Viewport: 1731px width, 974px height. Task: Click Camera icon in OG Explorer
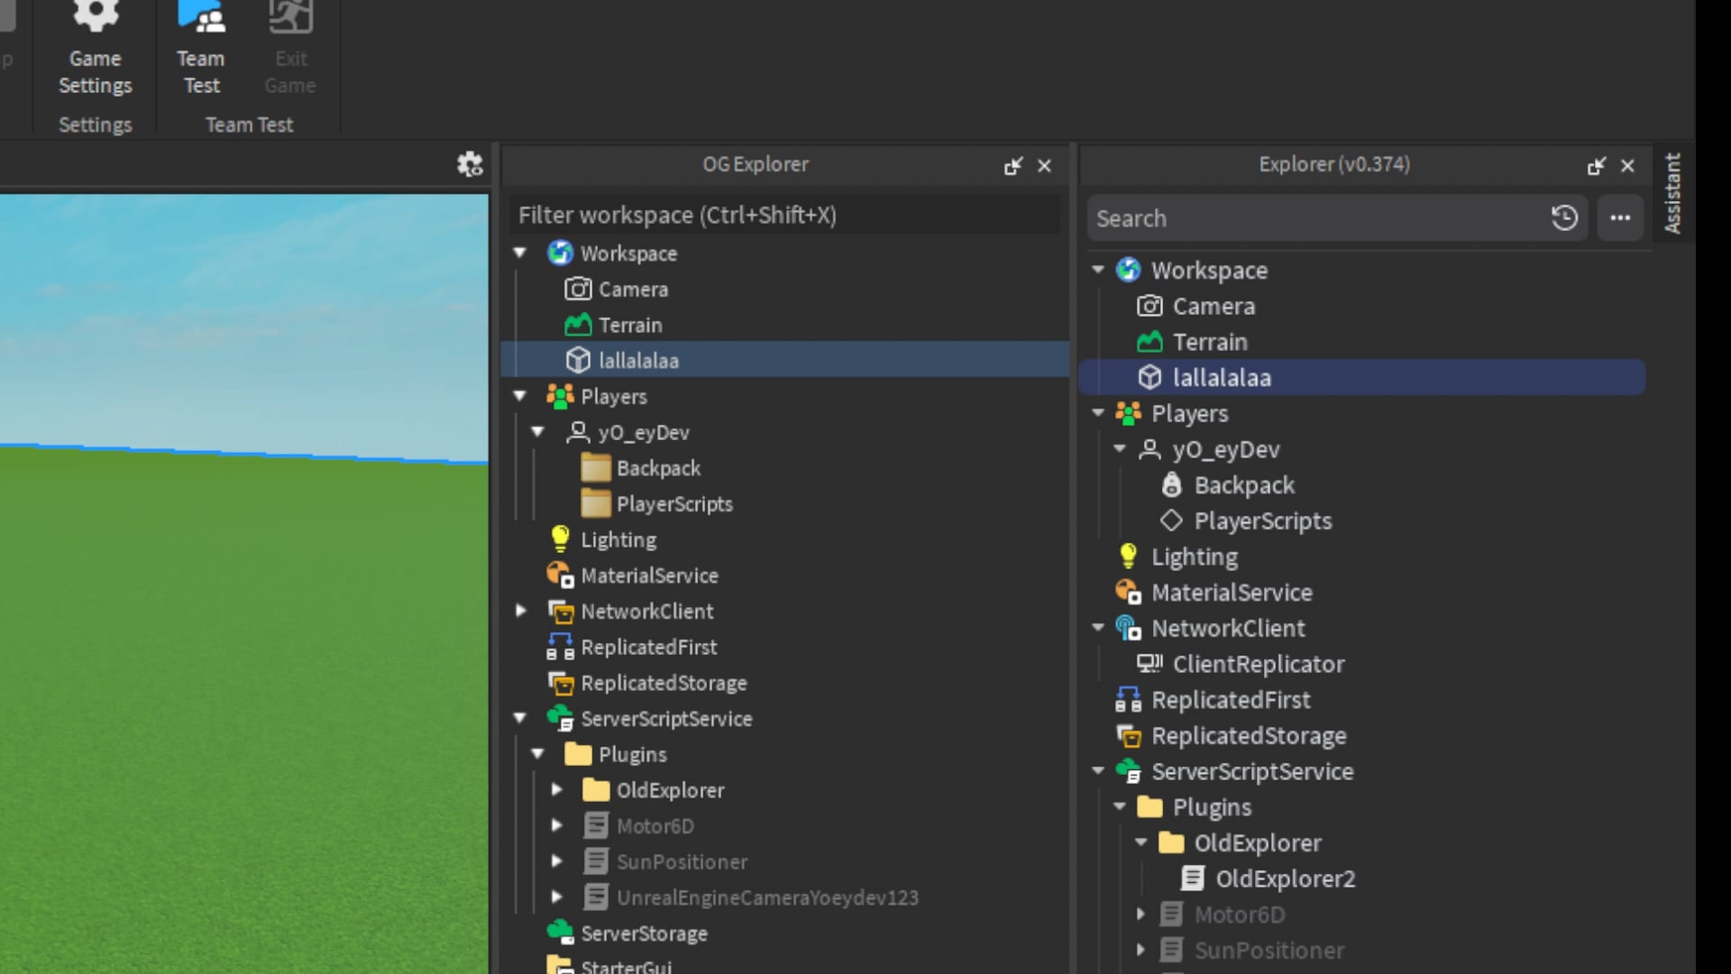pos(578,289)
